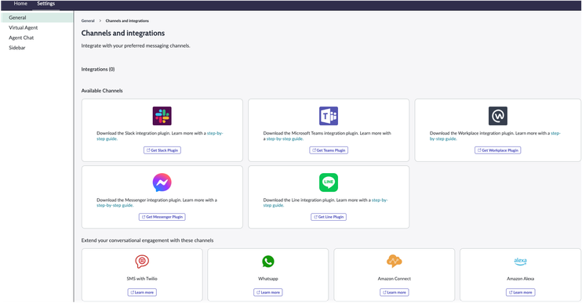Image resolution: width=582 pixels, height=303 pixels.
Task: Click the Integrations (0) heading
Action: (x=98, y=69)
